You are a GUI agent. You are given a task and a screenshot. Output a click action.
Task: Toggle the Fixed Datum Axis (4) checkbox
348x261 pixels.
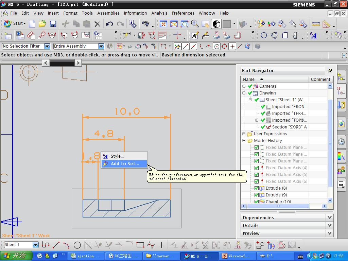pos(257,168)
